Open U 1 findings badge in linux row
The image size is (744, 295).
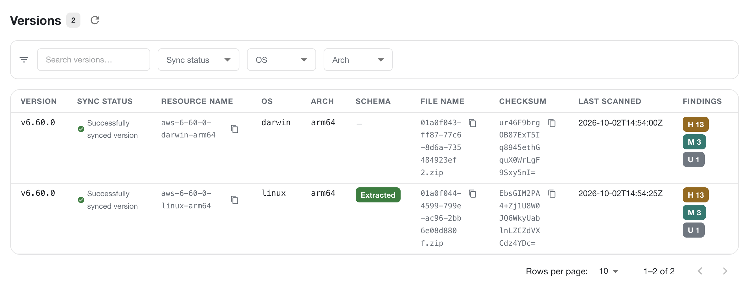pyautogui.click(x=694, y=230)
